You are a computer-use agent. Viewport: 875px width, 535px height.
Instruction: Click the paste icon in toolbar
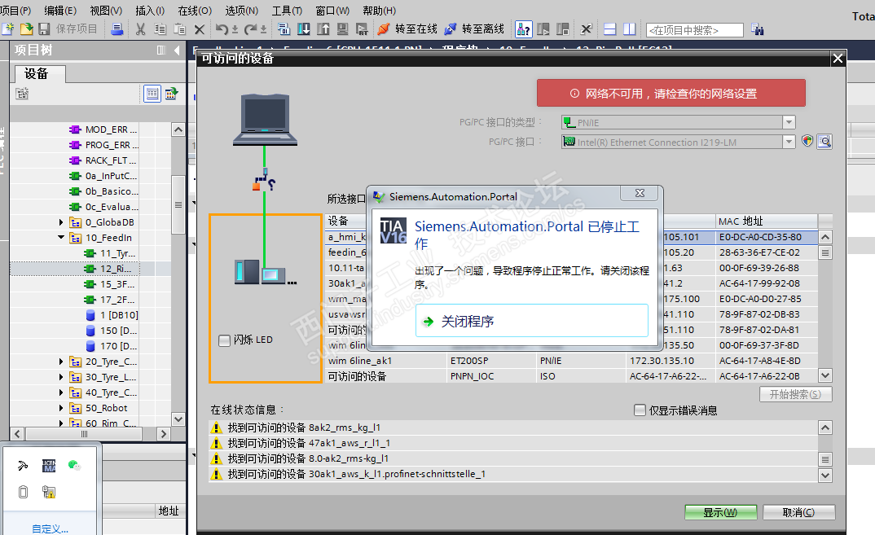(x=180, y=29)
